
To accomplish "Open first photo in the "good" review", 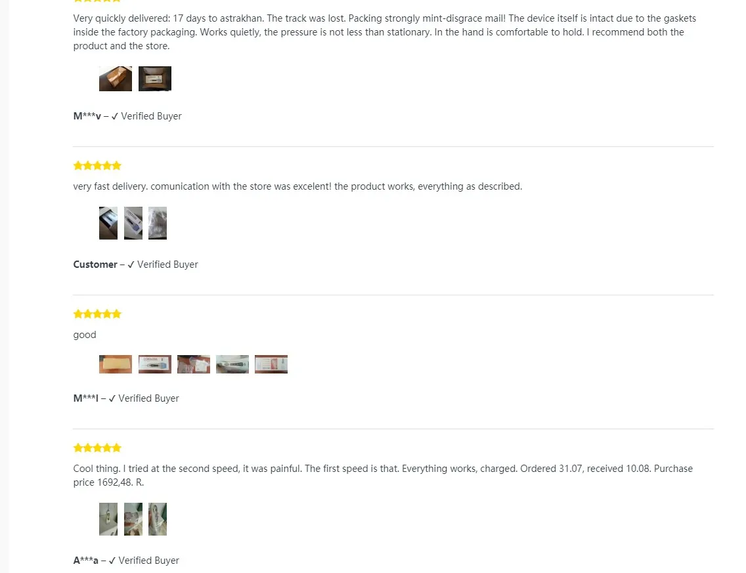I will [116, 364].
